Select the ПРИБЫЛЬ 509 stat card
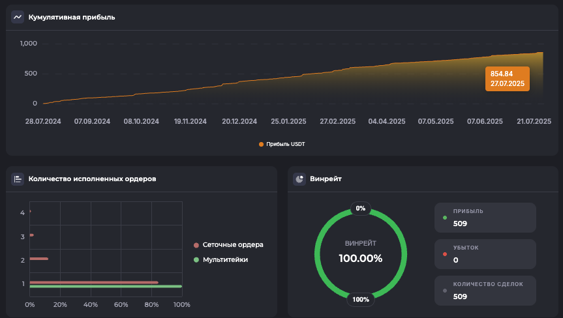The image size is (563, 318). [485, 218]
